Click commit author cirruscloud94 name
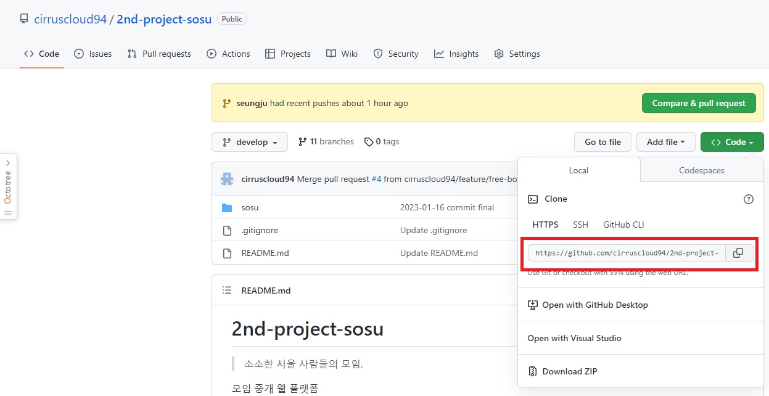 click(x=268, y=179)
